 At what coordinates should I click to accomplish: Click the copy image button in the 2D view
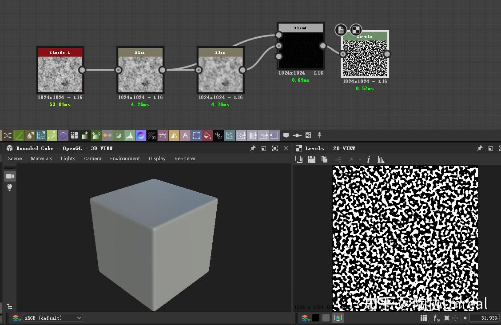click(324, 159)
